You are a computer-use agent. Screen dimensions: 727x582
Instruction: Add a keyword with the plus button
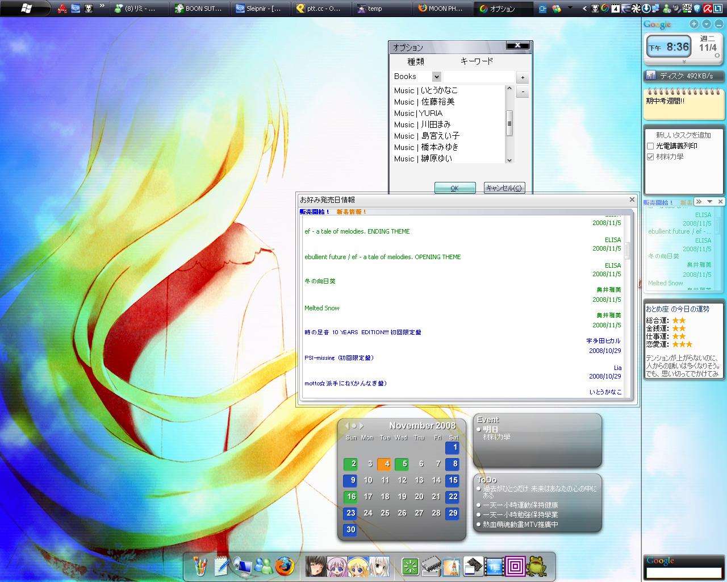tap(523, 77)
